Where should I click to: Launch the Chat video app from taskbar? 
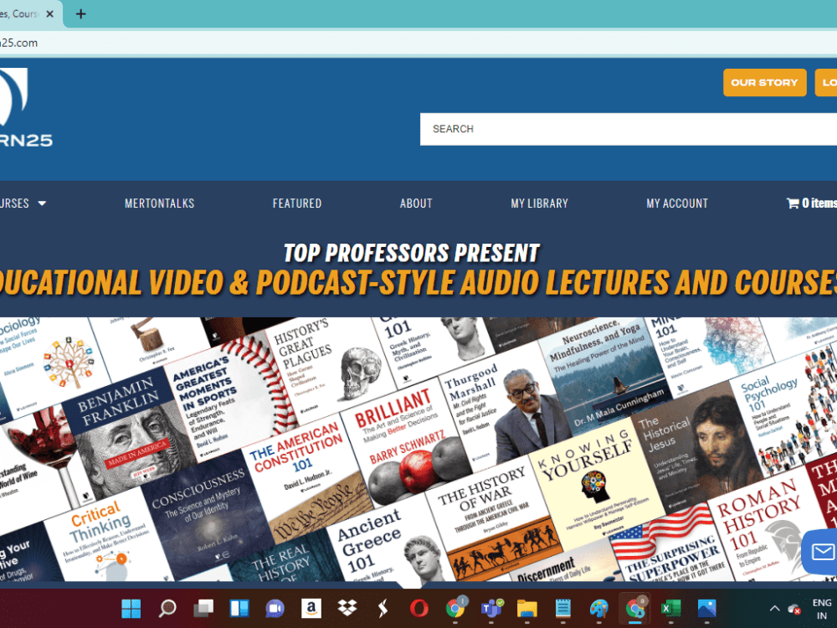click(x=275, y=608)
